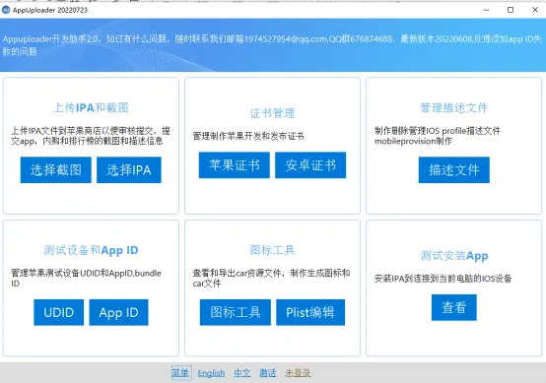Click the 证书管理 section heading
The image size is (546, 383).
point(272,113)
